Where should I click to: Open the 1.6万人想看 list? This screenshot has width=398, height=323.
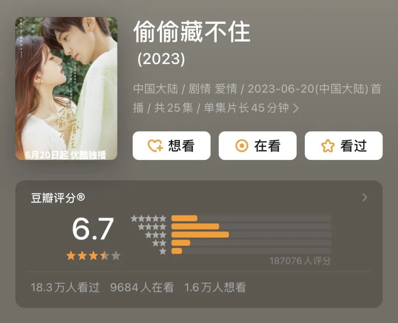point(215,288)
